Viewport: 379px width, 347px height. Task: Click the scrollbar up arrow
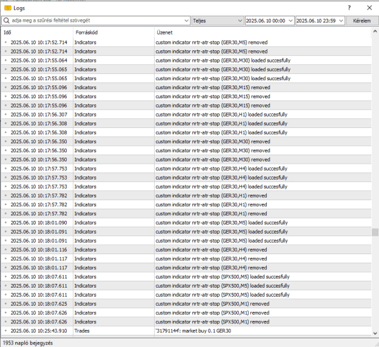tap(375, 31)
